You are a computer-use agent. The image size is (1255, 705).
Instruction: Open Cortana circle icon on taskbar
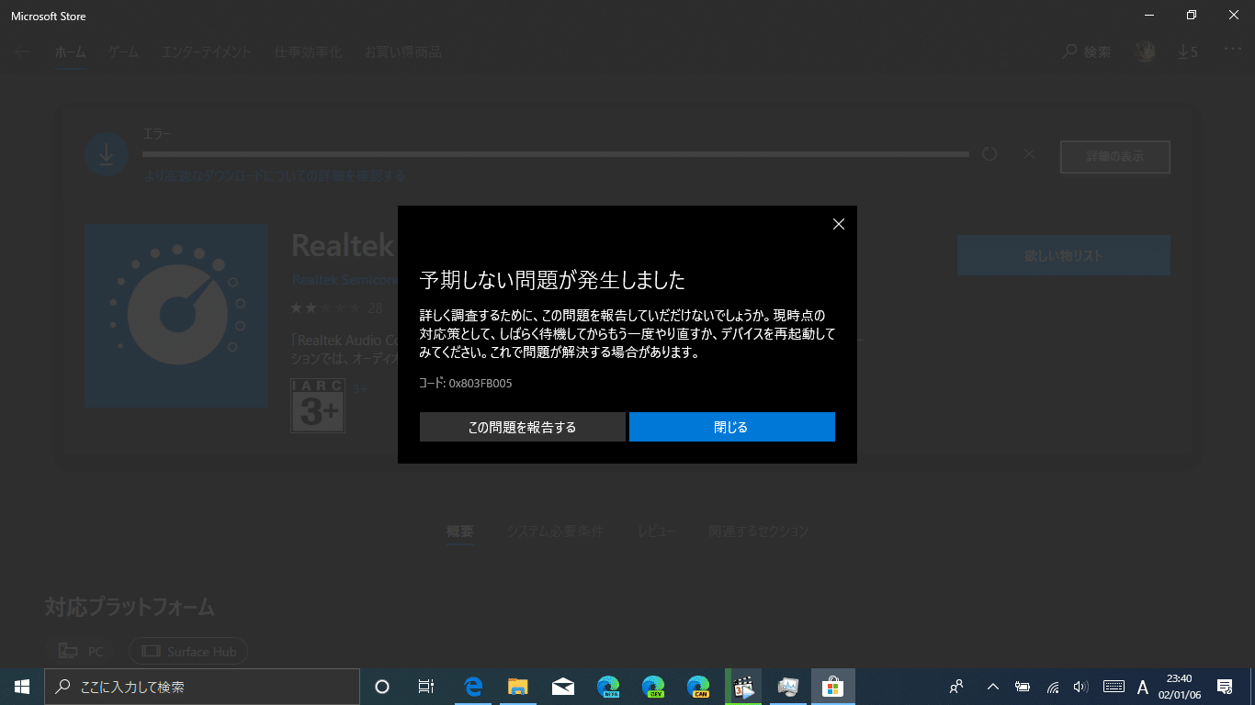382,687
